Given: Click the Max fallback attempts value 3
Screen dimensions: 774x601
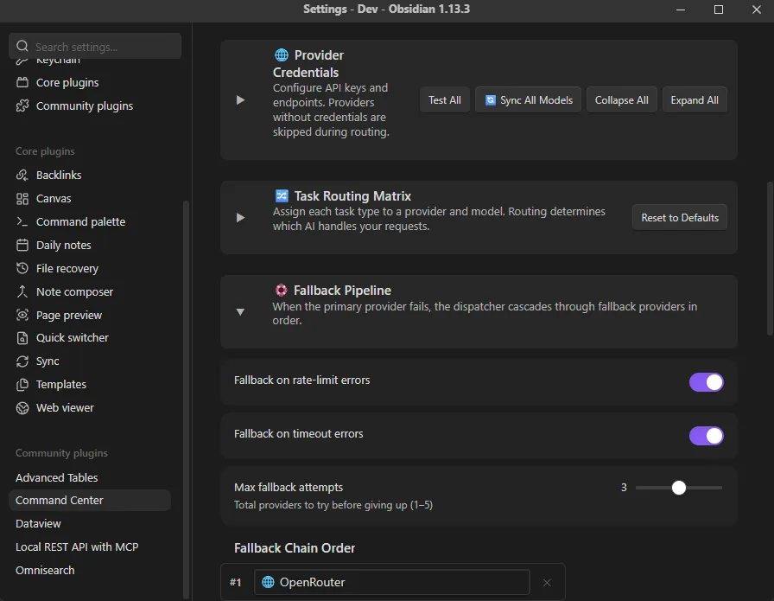Looking at the screenshot, I should [624, 488].
